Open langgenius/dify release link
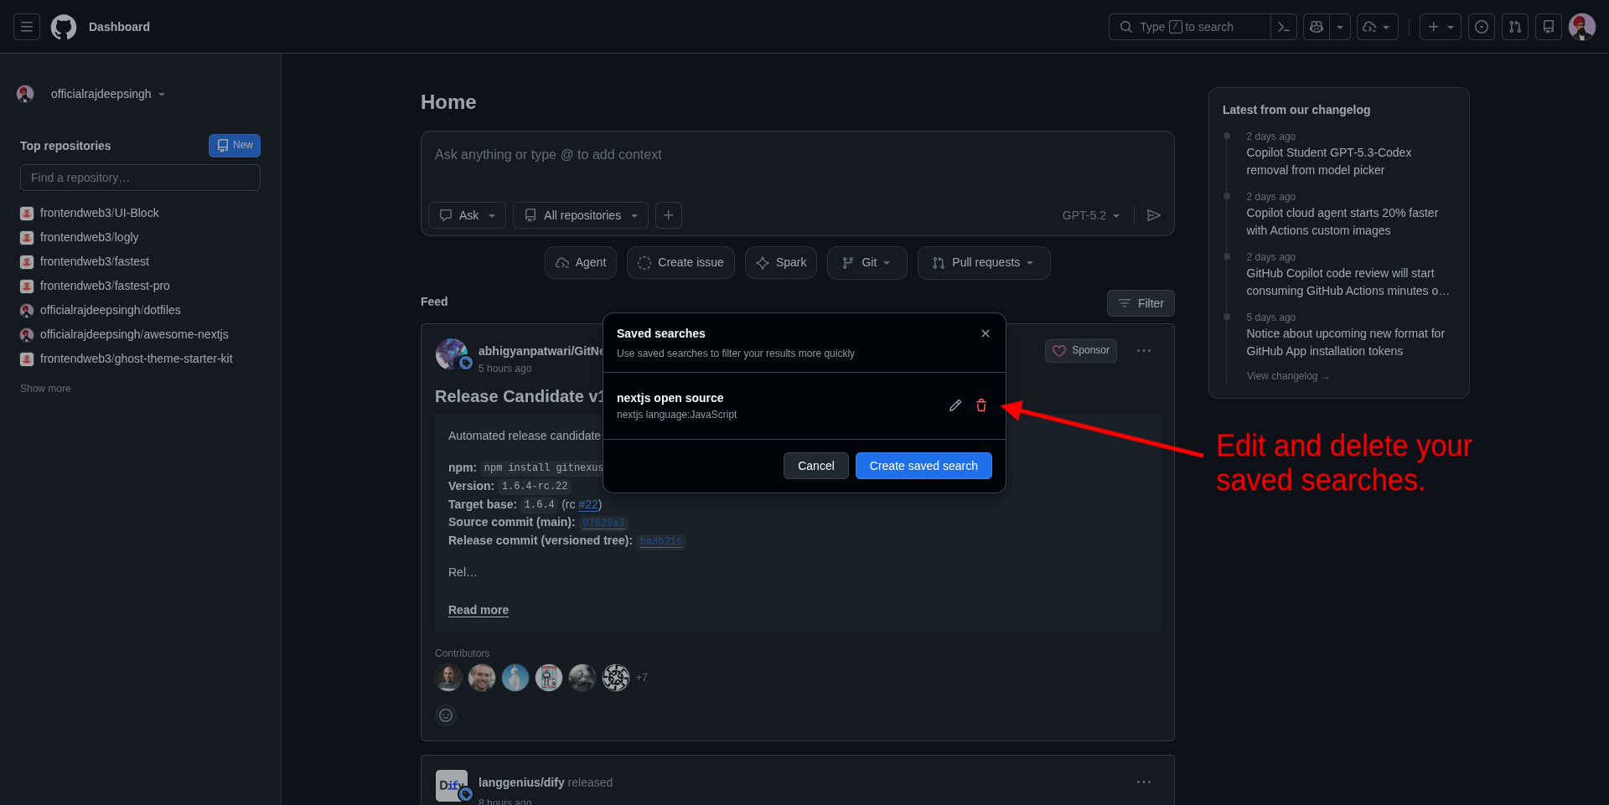Screen dimensions: 1609x805 pos(521,782)
